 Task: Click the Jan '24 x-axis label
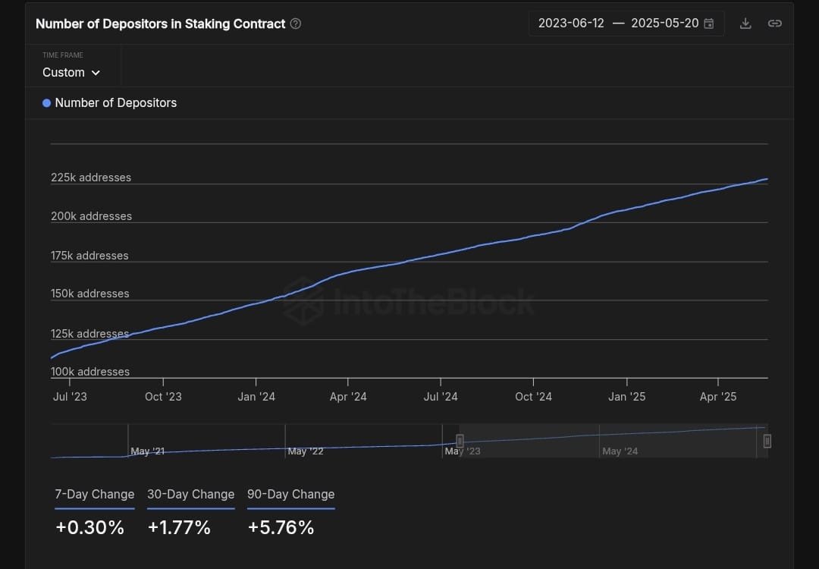coord(256,397)
